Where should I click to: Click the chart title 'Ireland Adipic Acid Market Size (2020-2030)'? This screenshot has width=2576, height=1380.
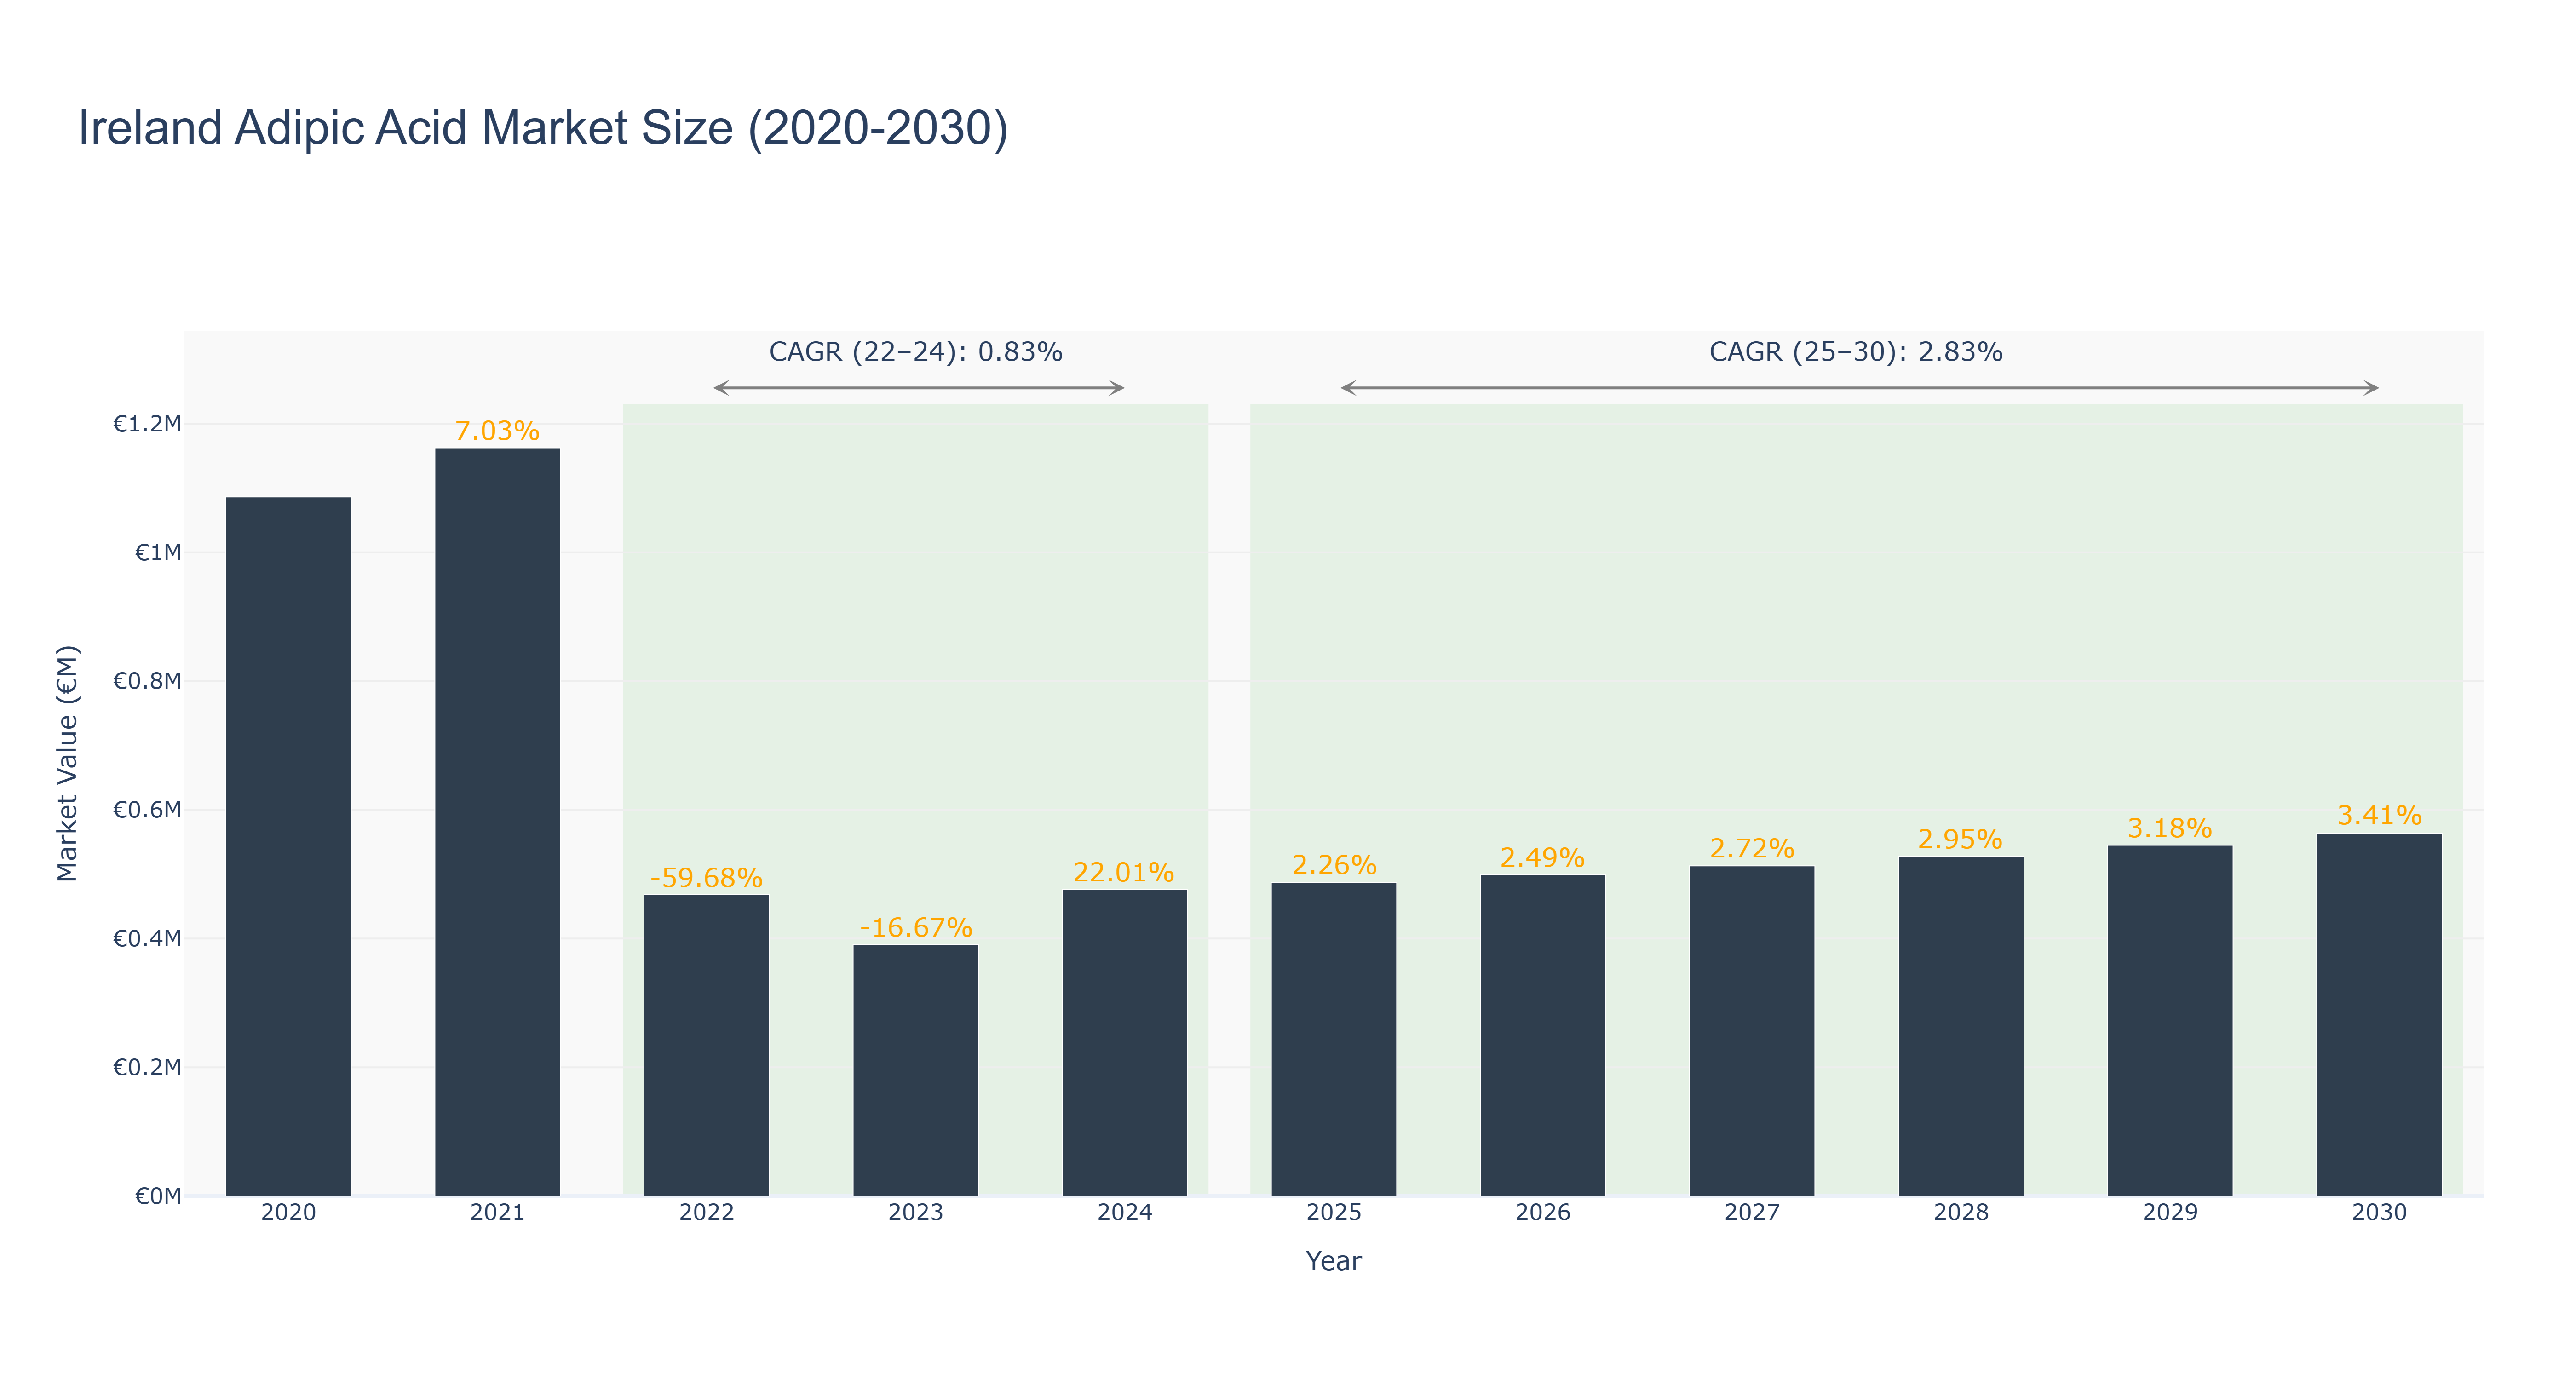click(x=543, y=129)
